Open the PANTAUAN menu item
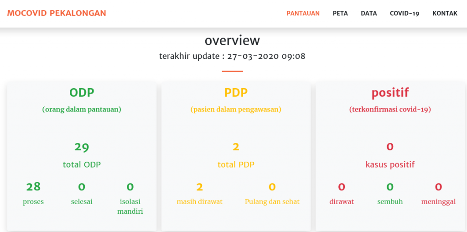Screen dimensions: 467x232 pyautogui.click(x=303, y=13)
